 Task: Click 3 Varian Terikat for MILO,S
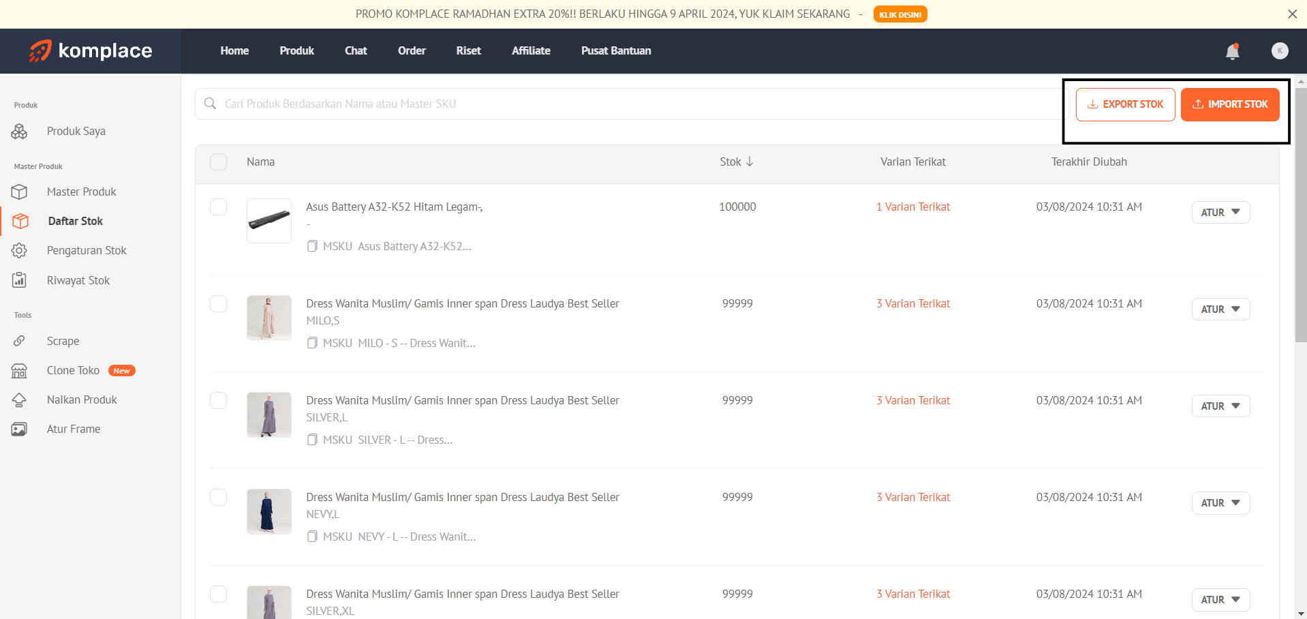(x=913, y=303)
